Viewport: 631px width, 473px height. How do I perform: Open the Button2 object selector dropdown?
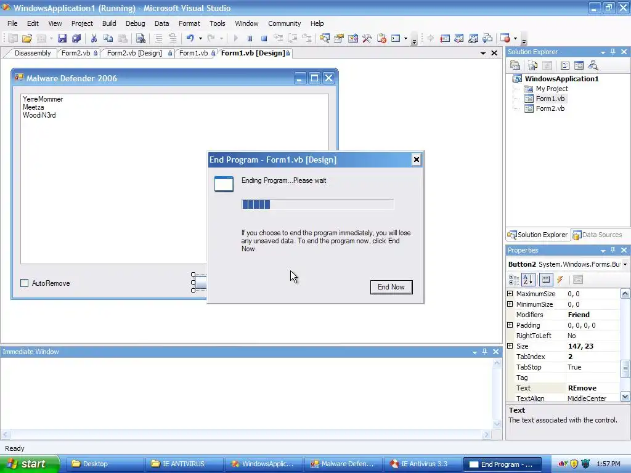tap(625, 264)
